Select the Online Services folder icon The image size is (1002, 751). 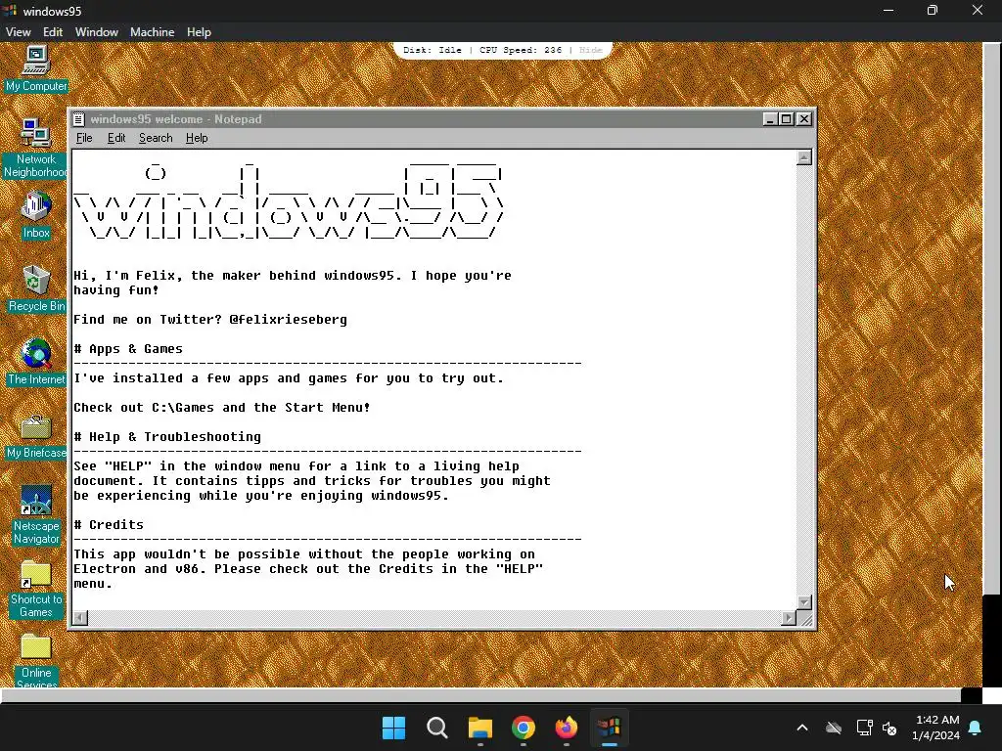(x=36, y=661)
